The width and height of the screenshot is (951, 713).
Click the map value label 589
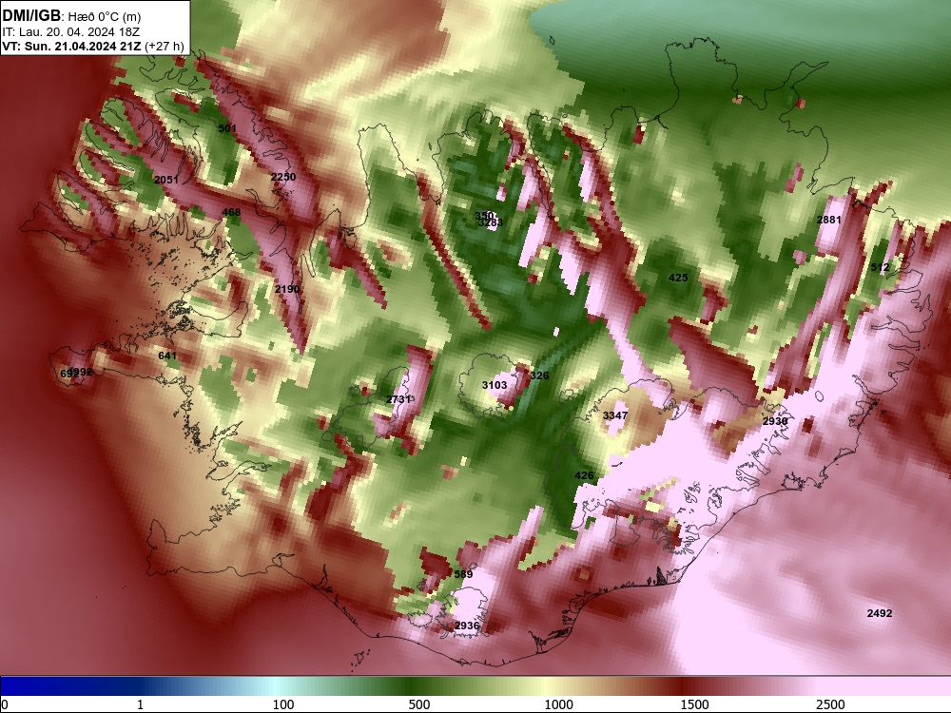pos(463,574)
